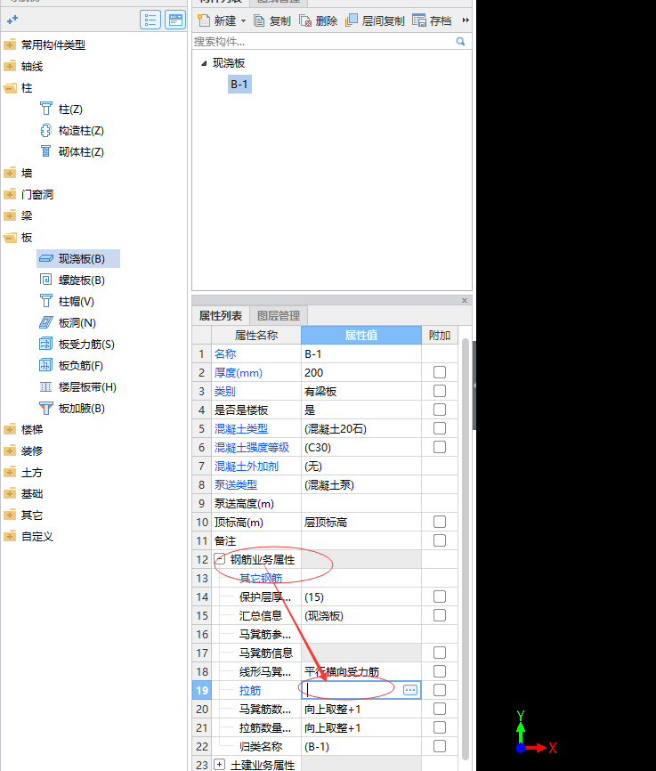Expand the 土方 folder
Viewport: 656px width, 771px height.
click(x=10, y=473)
